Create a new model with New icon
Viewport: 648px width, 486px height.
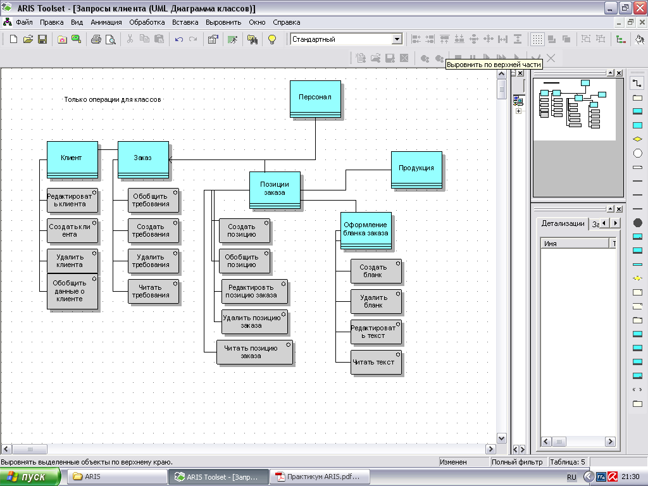pyautogui.click(x=14, y=39)
